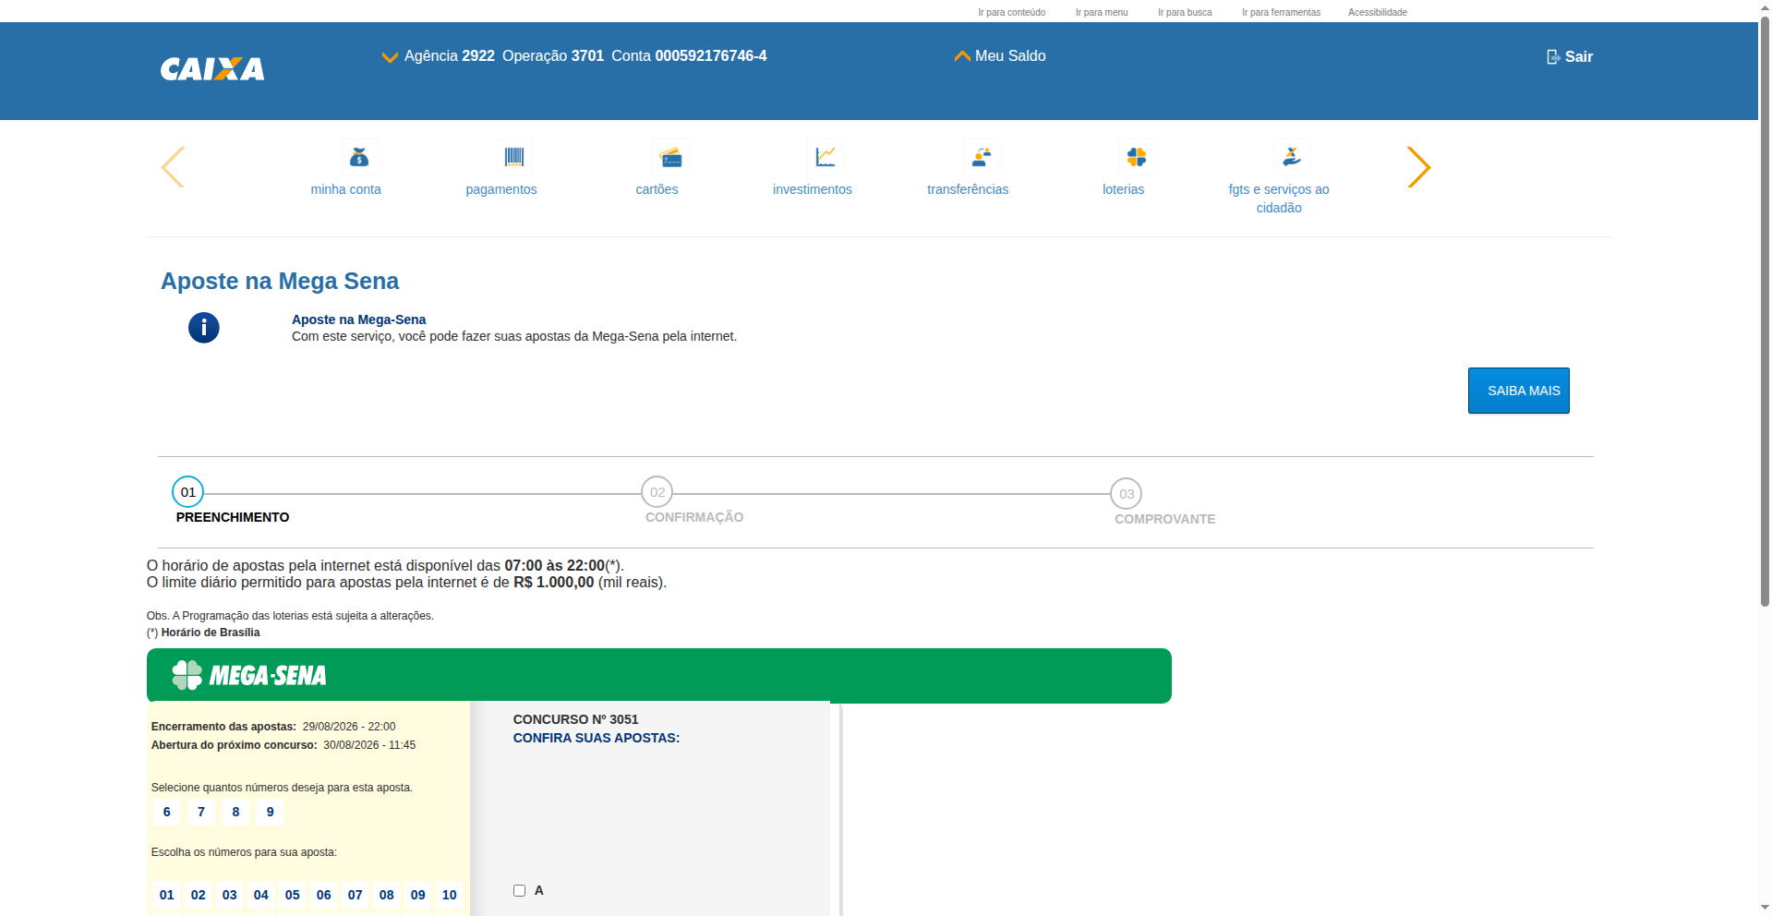Open the investimentos chart icon
The height and width of the screenshot is (916, 1772).
[826, 157]
